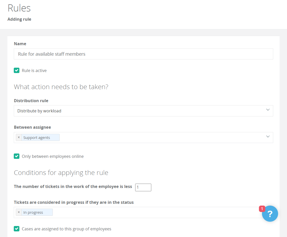Toggle Only between employees online checkbox

point(17,156)
